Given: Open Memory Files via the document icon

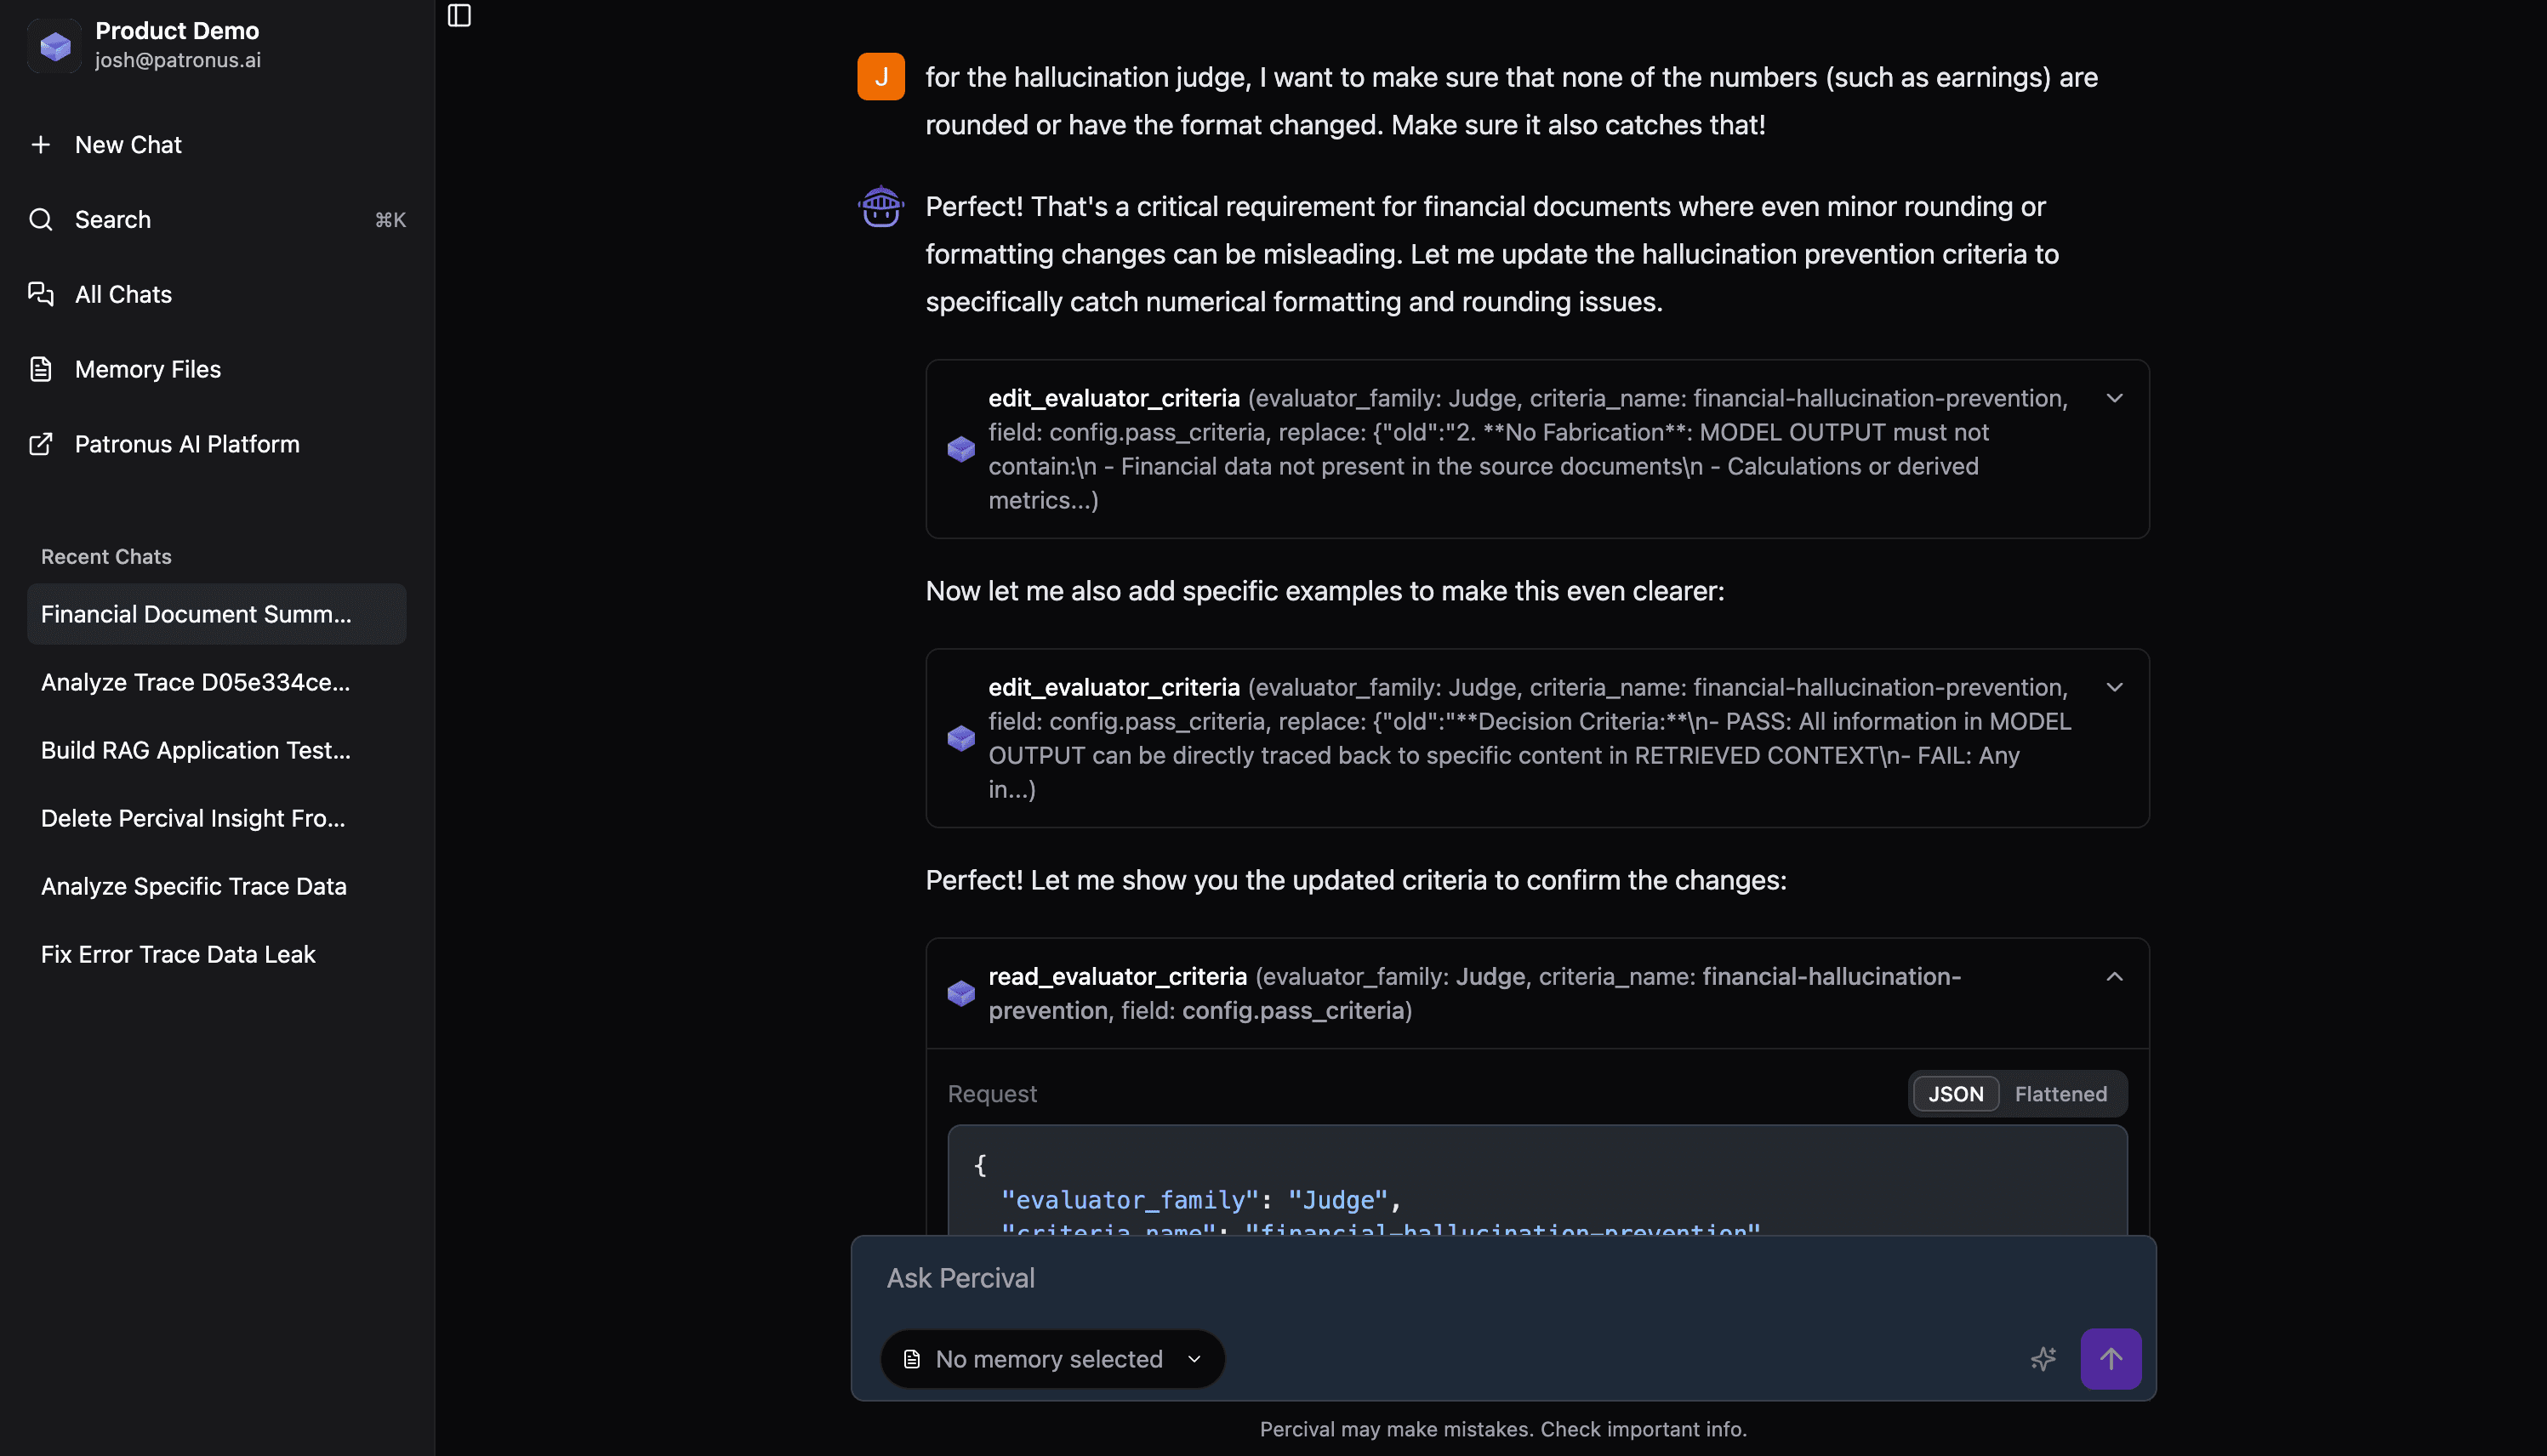Looking at the screenshot, I should click(41, 368).
